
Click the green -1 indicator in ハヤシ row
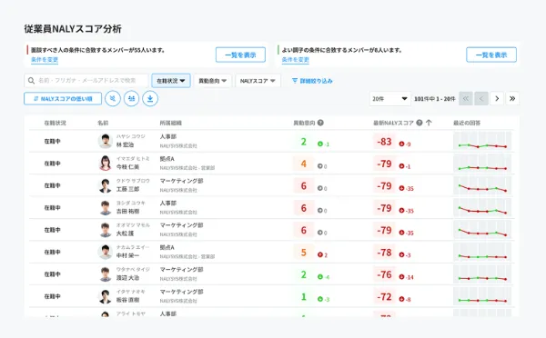click(323, 144)
